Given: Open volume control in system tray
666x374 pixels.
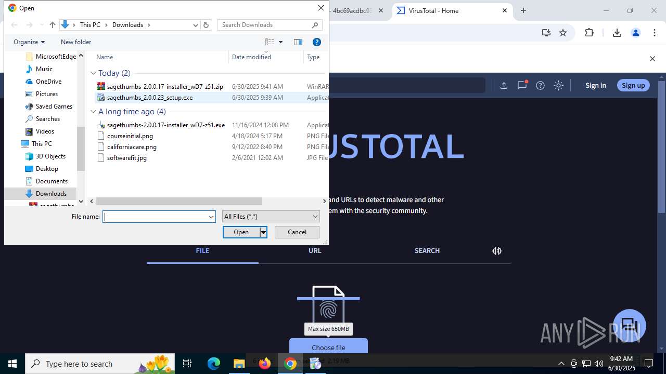Looking at the screenshot, I should [x=599, y=364].
